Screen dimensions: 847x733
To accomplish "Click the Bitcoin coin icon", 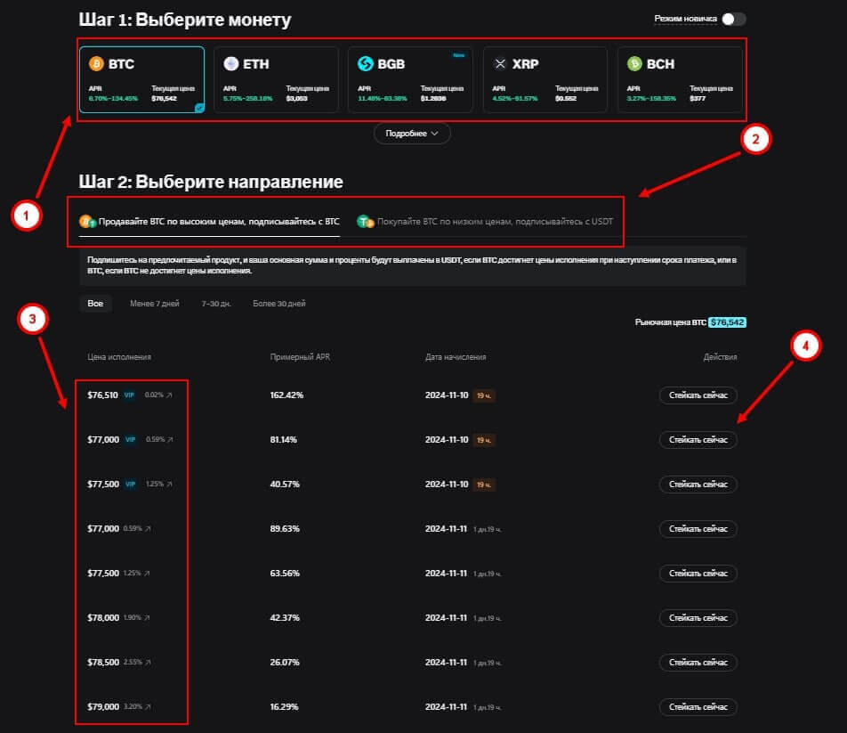I will pos(96,64).
